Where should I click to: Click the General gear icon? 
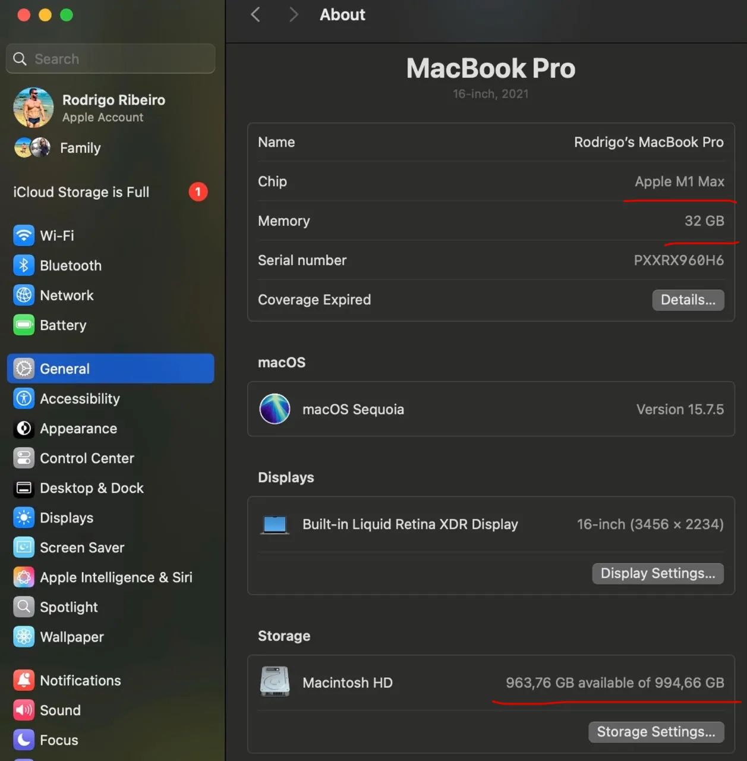[24, 369]
